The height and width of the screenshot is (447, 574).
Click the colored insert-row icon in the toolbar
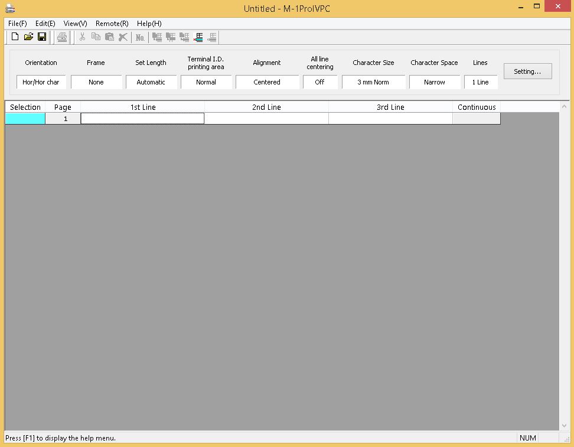tap(198, 37)
